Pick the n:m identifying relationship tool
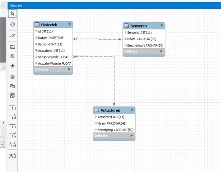The width and height of the screenshot is (221, 172). tap(13, 144)
